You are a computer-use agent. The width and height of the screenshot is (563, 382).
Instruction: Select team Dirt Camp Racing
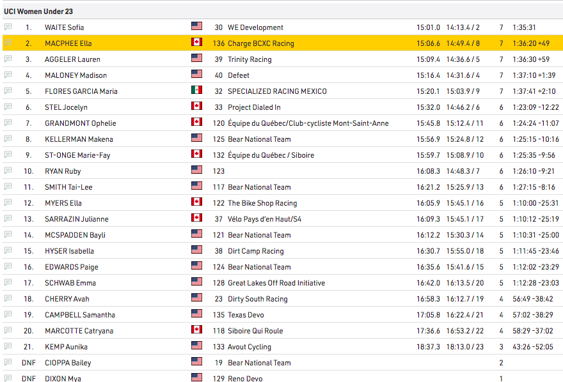tap(256, 251)
